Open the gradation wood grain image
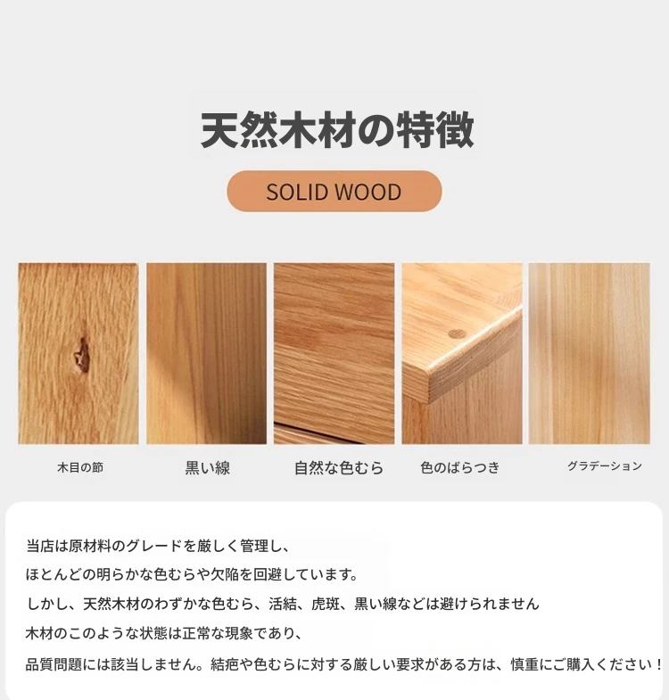The image size is (669, 700). [x=590, y=354]
